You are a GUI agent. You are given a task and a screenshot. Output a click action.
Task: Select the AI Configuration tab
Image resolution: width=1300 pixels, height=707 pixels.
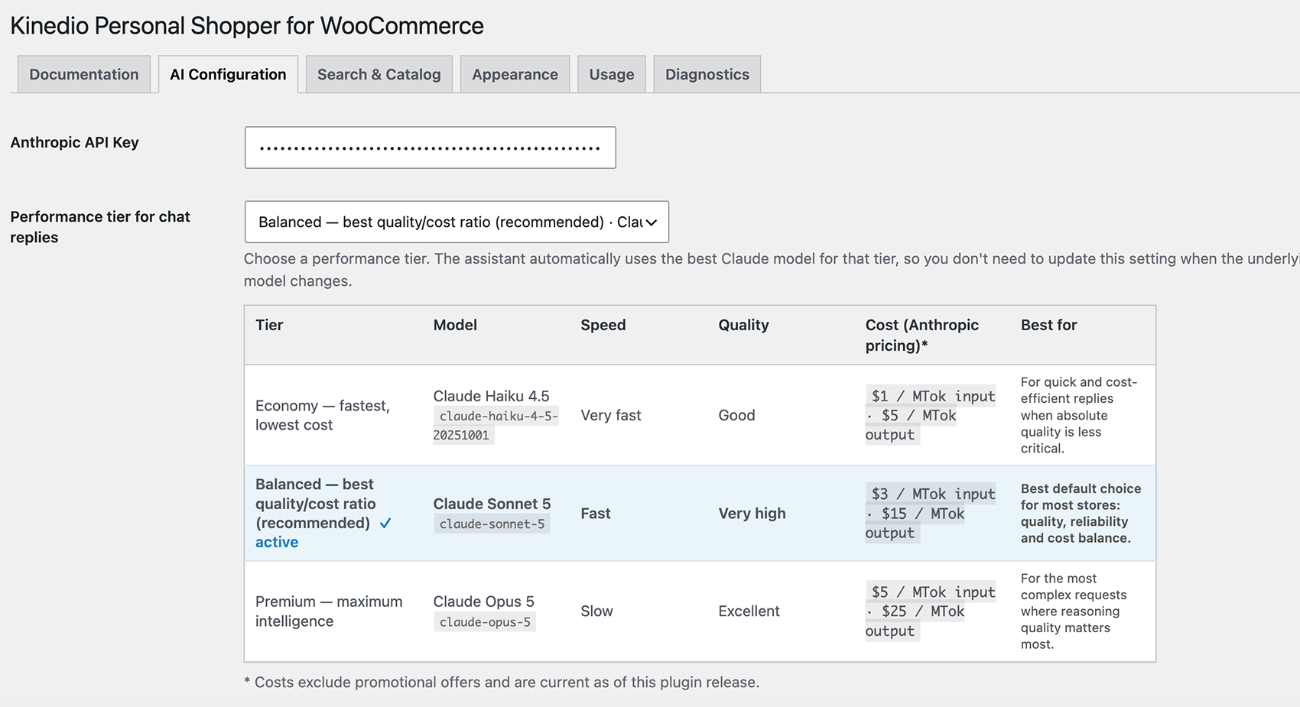coord(228,74)
